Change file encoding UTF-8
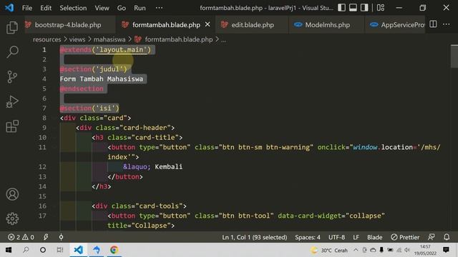 336,237
